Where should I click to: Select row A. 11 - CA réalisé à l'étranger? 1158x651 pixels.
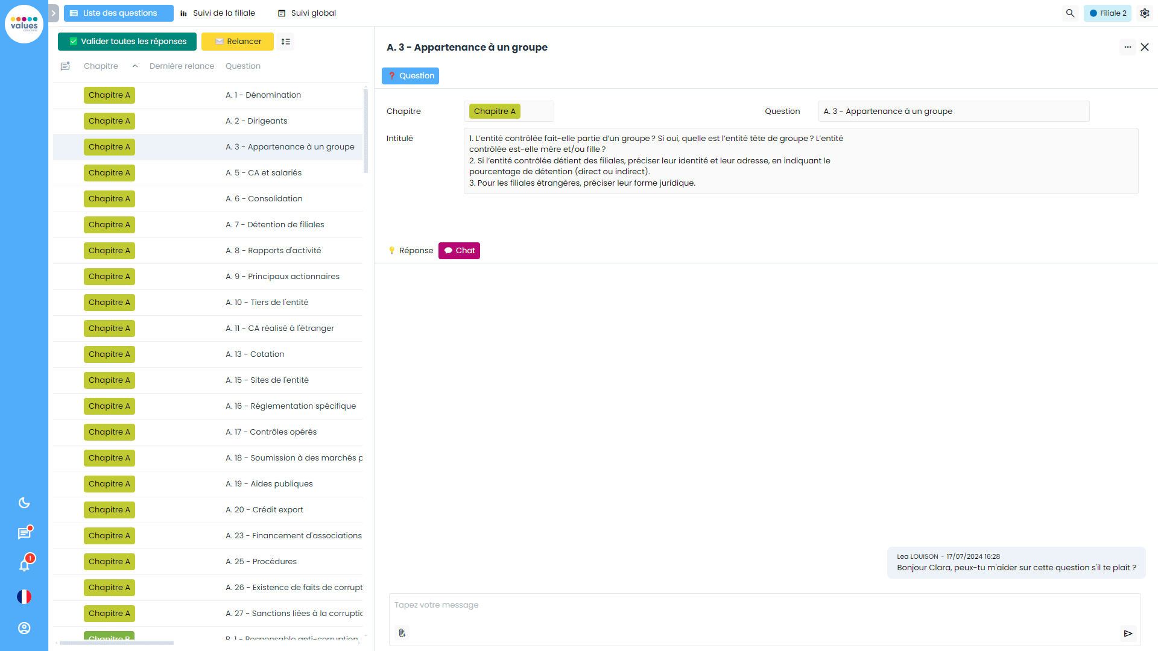tap(207, 329)
